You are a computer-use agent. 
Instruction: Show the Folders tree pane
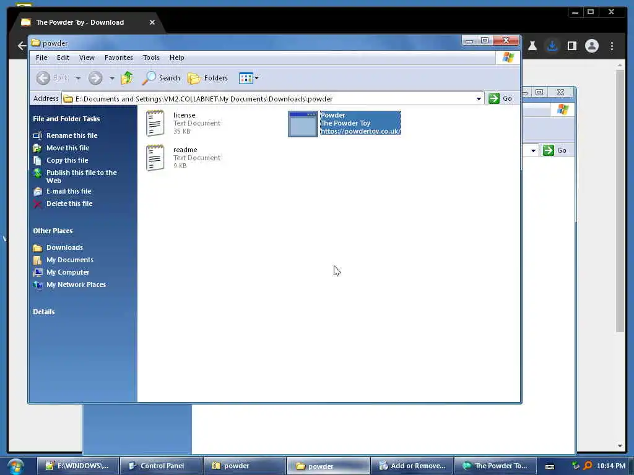pyautogui.click(x=208, y=78)
